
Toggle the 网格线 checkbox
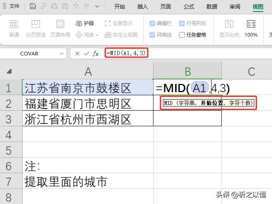pyautogui.click(x=152, y=35)
